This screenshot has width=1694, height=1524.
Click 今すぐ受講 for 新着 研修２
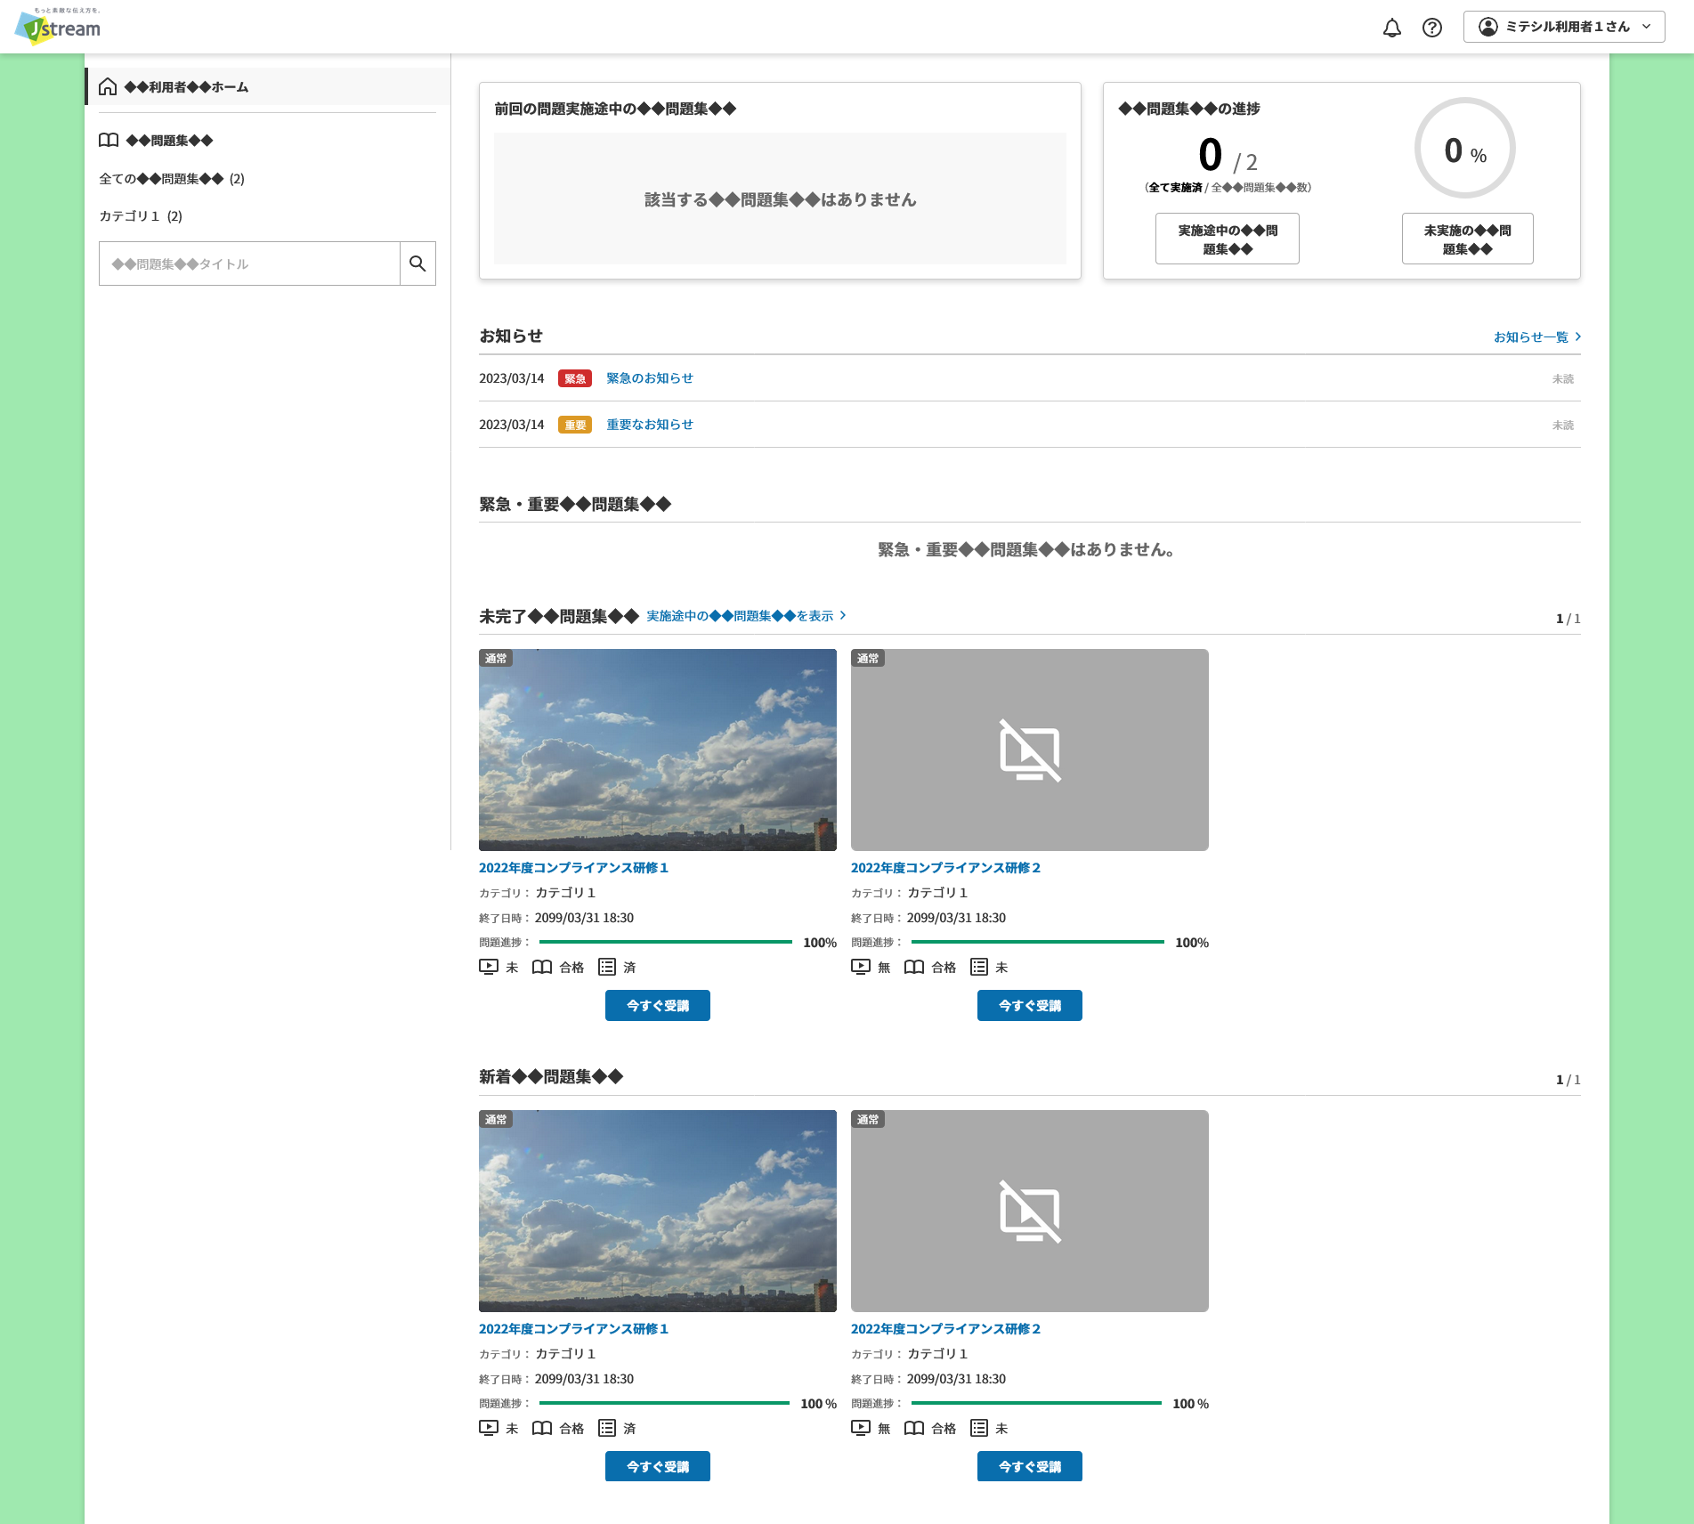point(1030,1466)
